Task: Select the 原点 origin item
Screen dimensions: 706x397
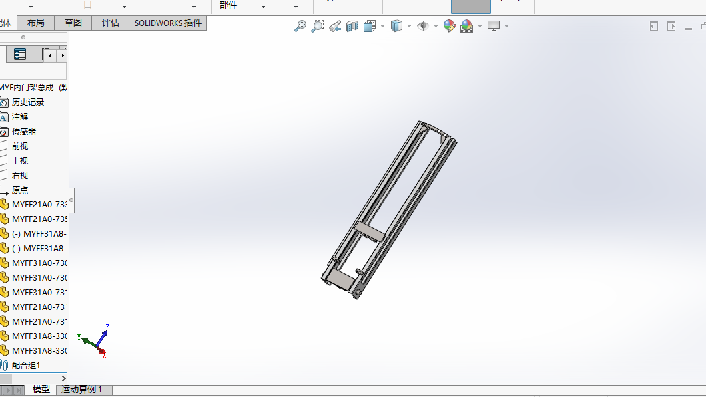Action: tap(20, 190)
